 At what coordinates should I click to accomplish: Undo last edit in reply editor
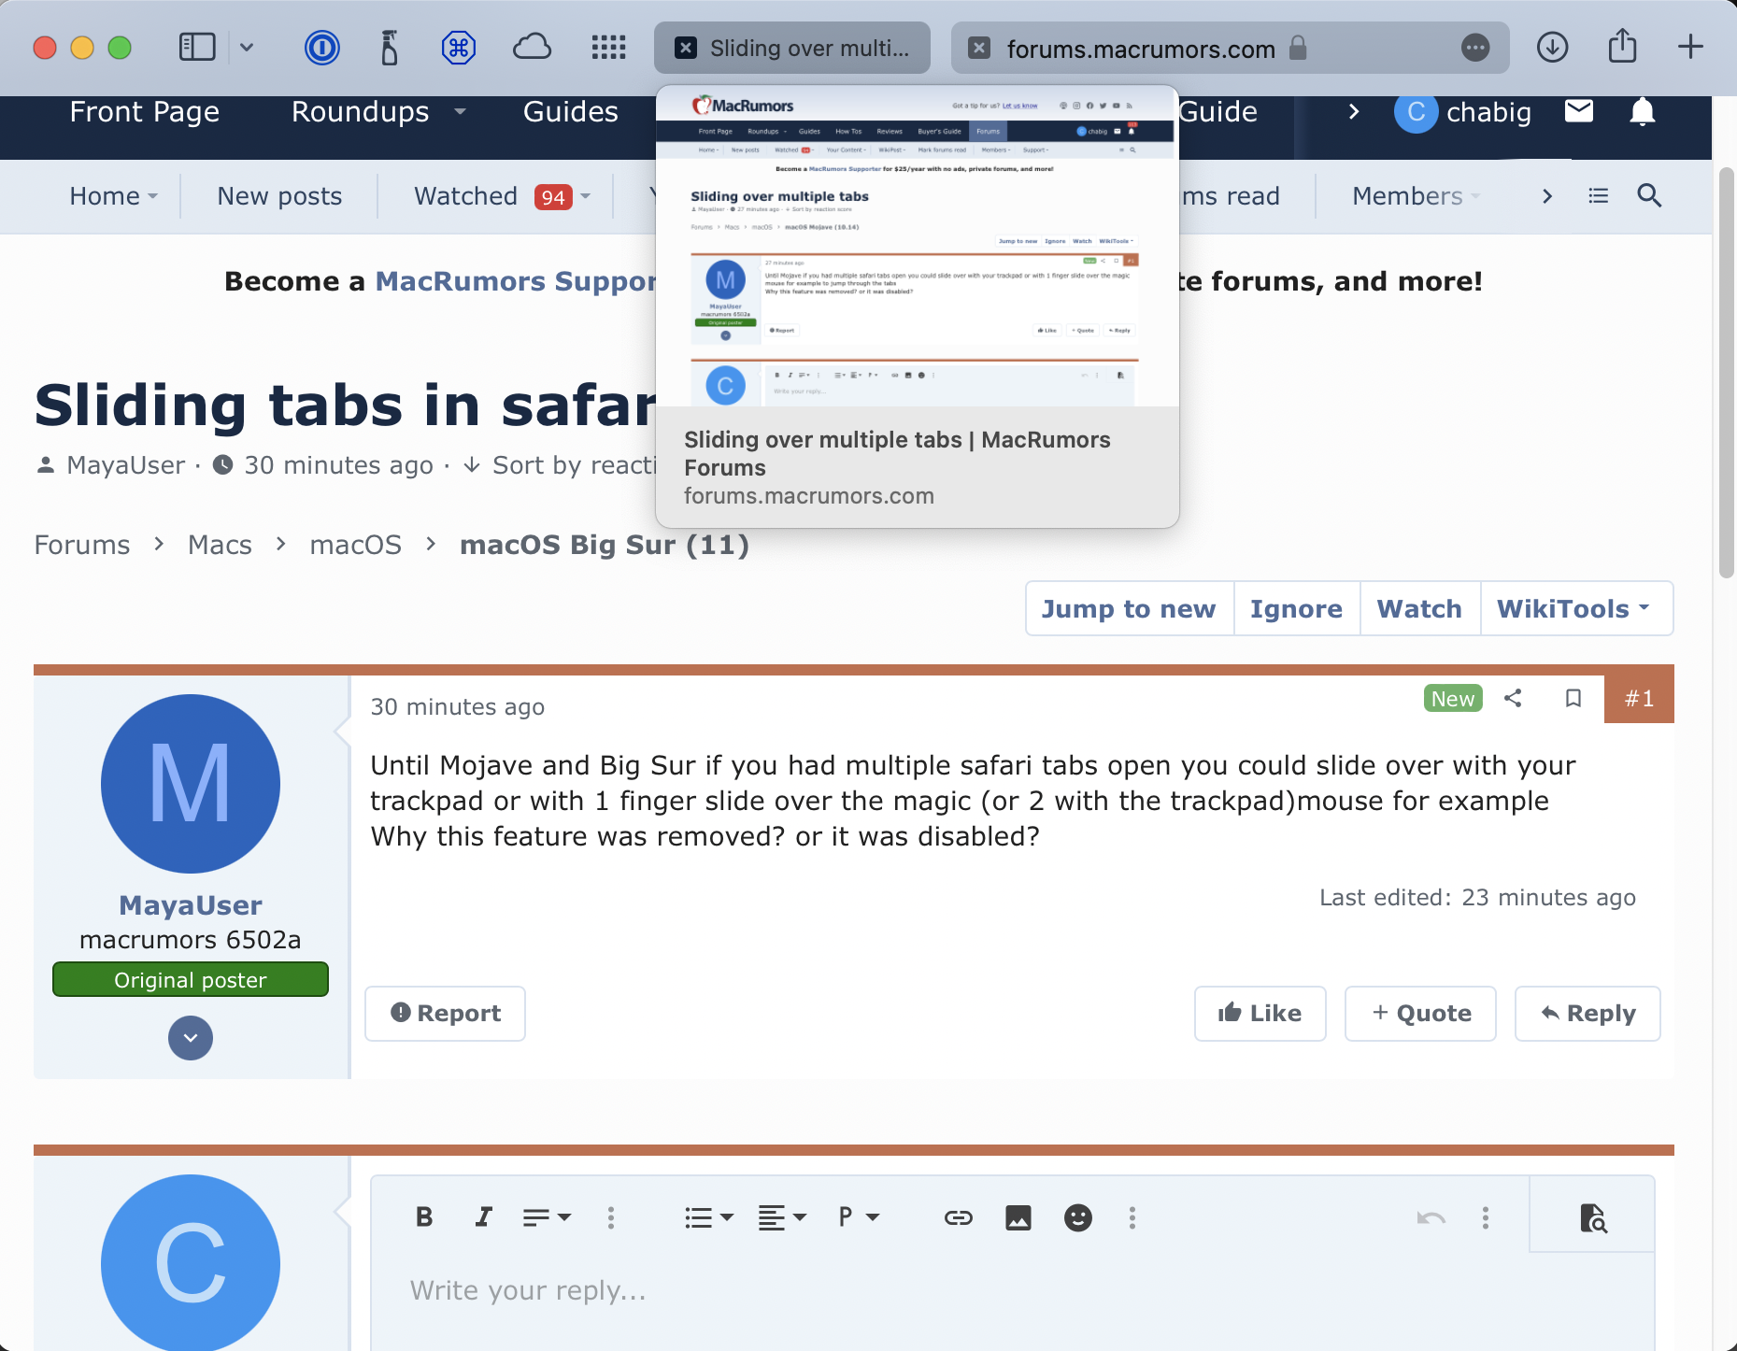click(1431, 1217)
